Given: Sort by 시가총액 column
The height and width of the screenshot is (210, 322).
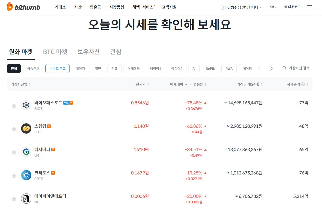Looking at the screenshot, I should click(x=298, y=84).
